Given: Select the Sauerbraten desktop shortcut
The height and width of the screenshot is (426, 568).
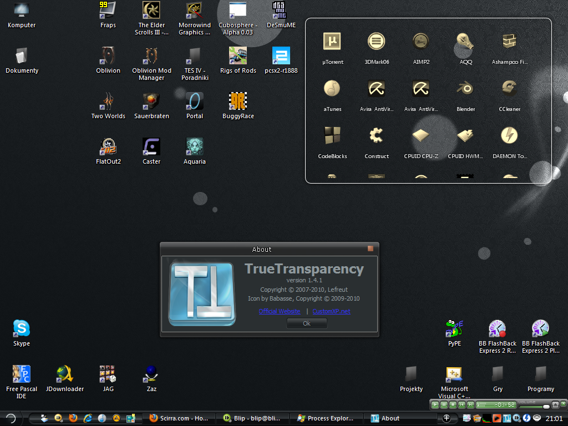Looking at the screenshot, I should tap(151, 106).
